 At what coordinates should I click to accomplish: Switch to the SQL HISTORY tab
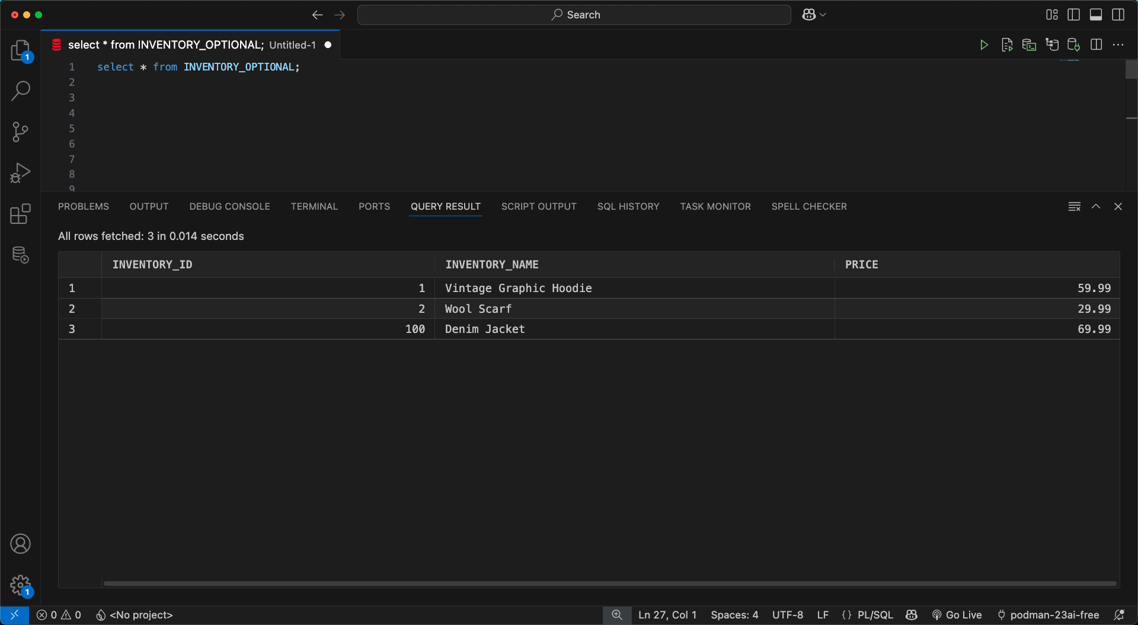pos(628,207)
